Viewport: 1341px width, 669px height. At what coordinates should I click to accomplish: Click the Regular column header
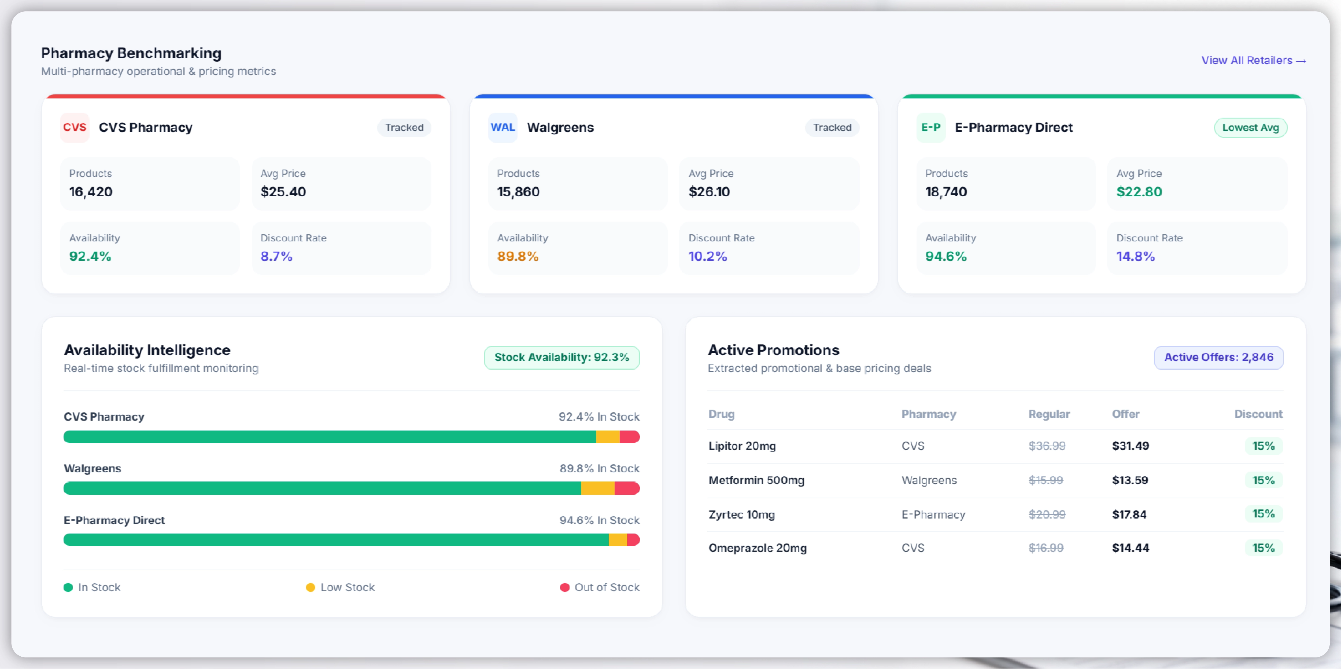tap(1049, 414)
